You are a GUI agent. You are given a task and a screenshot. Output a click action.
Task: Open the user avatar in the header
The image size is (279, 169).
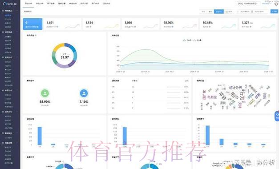(276, 4)
